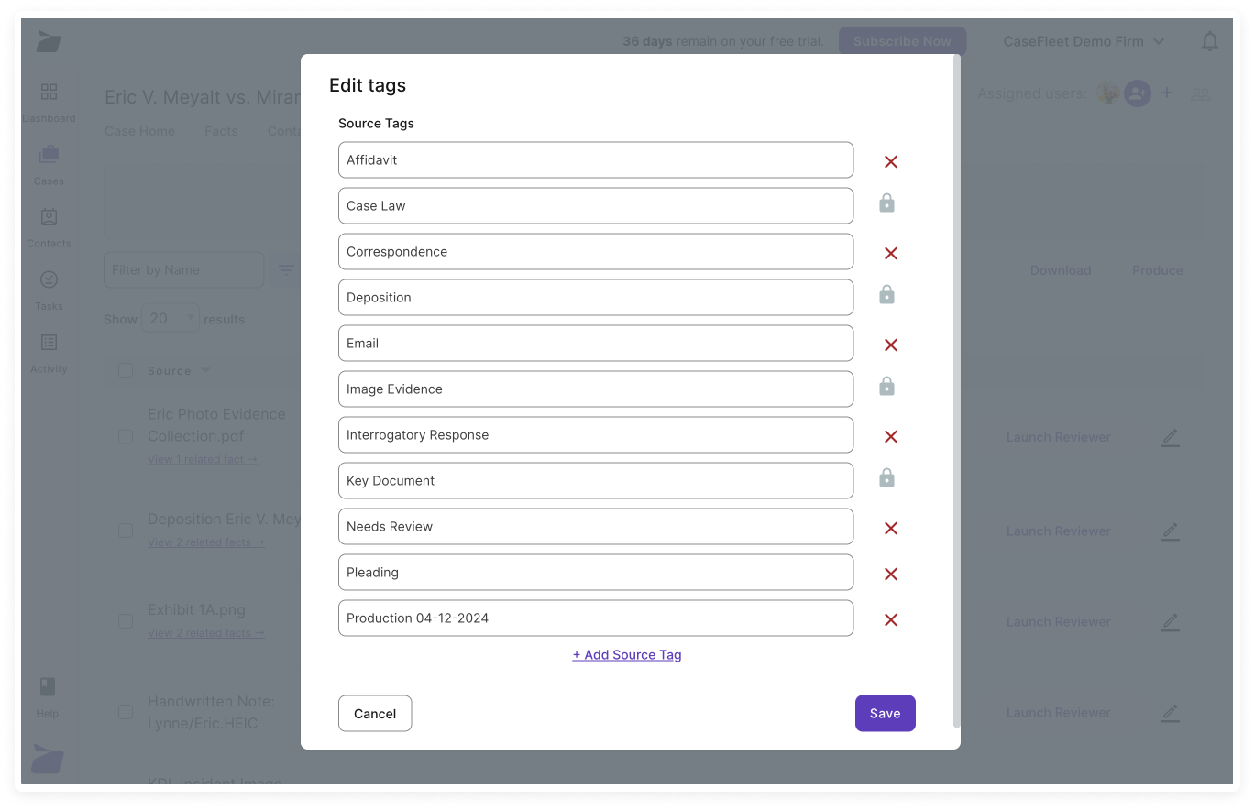Expand the Source column sort arrow
Viewport: 1255px width, 810px height.
[x=205, y=370]
